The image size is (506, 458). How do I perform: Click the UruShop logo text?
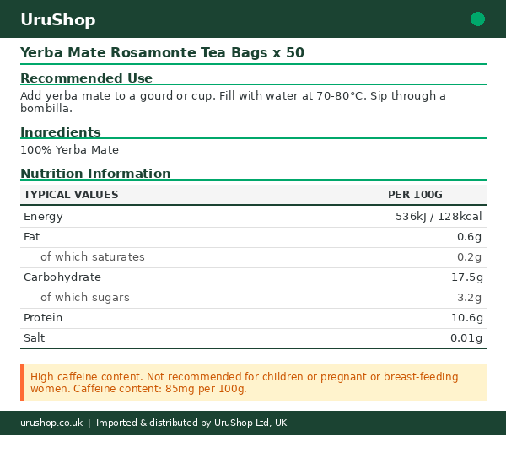[57, 20]
